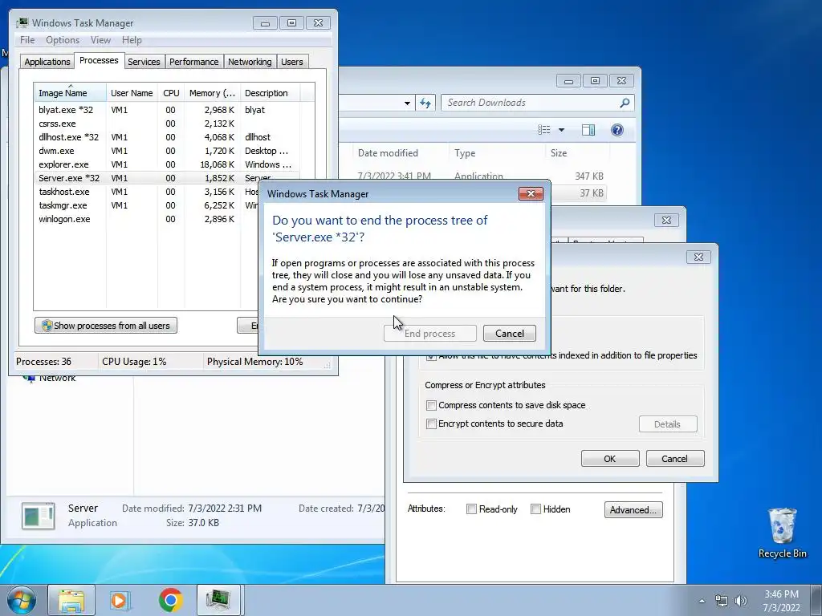Click in the Search Downloads field
The image size is (822, 616).
coord(537,103)
